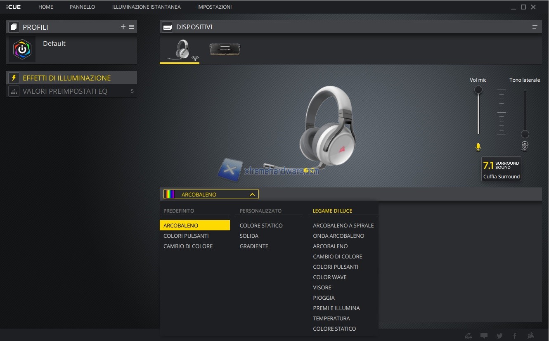Select the GRADIENTE custom effect
This screenshot has height=341, width=549.
tap(254, 246)
